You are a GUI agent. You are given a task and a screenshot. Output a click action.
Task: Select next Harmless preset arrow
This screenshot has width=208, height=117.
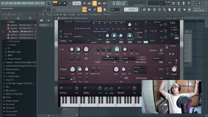click(x=176, y=18)
